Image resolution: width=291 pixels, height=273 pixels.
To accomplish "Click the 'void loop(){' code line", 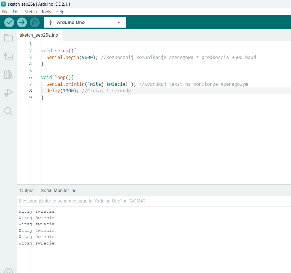I will pos(57,77).
